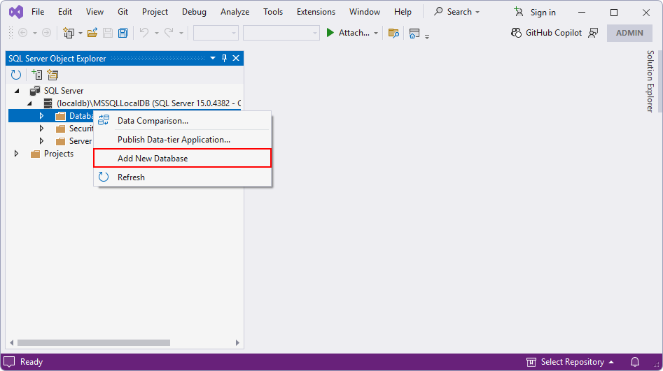Image resolution: width=663 pixels, height=371 pixels.
Task: Click the Sign in person icon
Action: click(519, 12)
